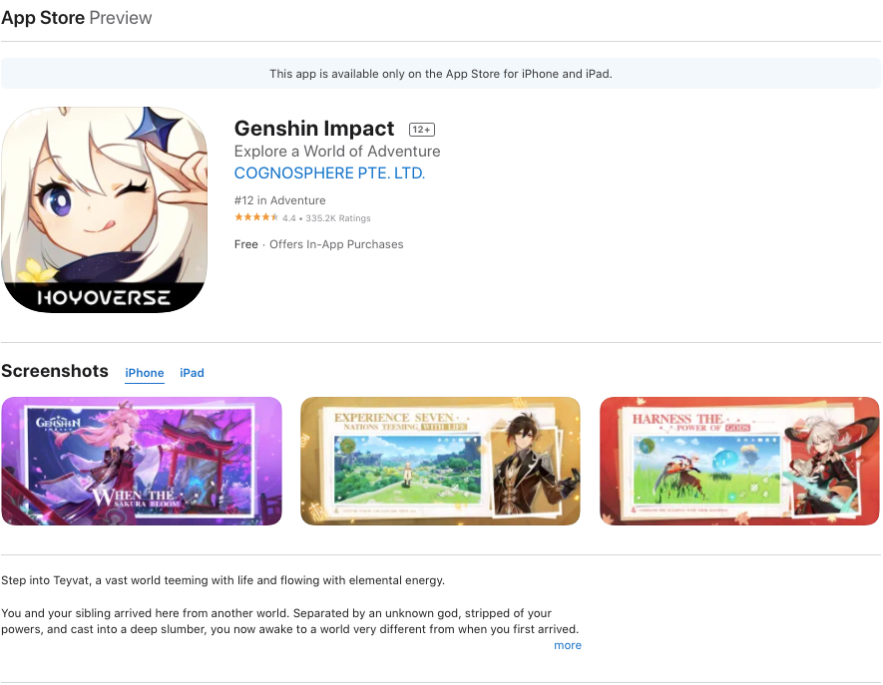Switch to the iPad screenshots tab
Screen dimensions: 883x685
192,373
